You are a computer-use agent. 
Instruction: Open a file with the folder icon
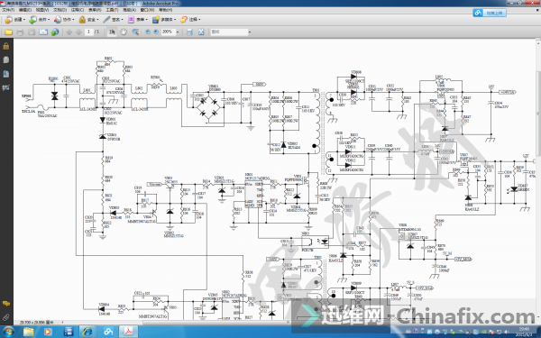pos(8,32)
